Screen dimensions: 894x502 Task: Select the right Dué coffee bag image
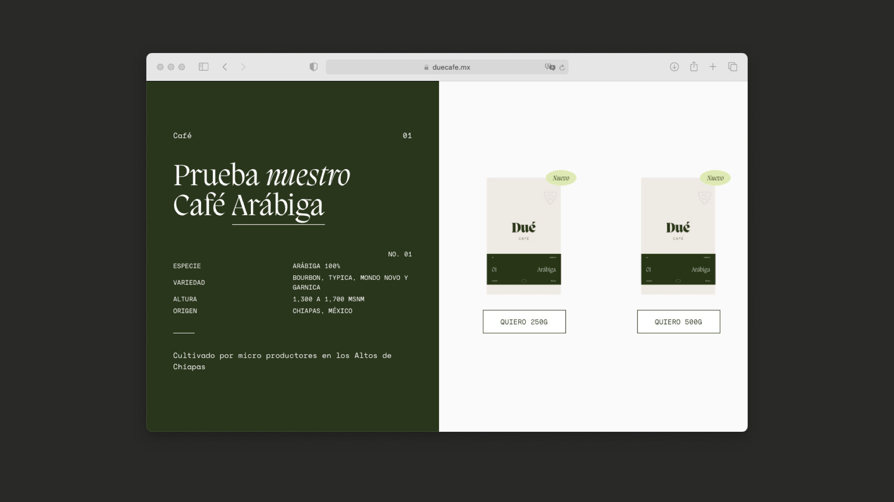pyautogui.click(x=678, y=236)
